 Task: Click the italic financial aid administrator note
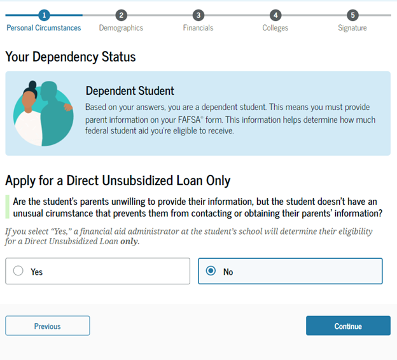point(189,236)
